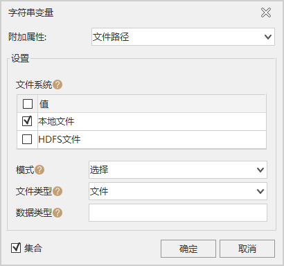The height and width of the screenshot is (266, 284).
Task: Click the 数据类型 input field
Action: 178,213
